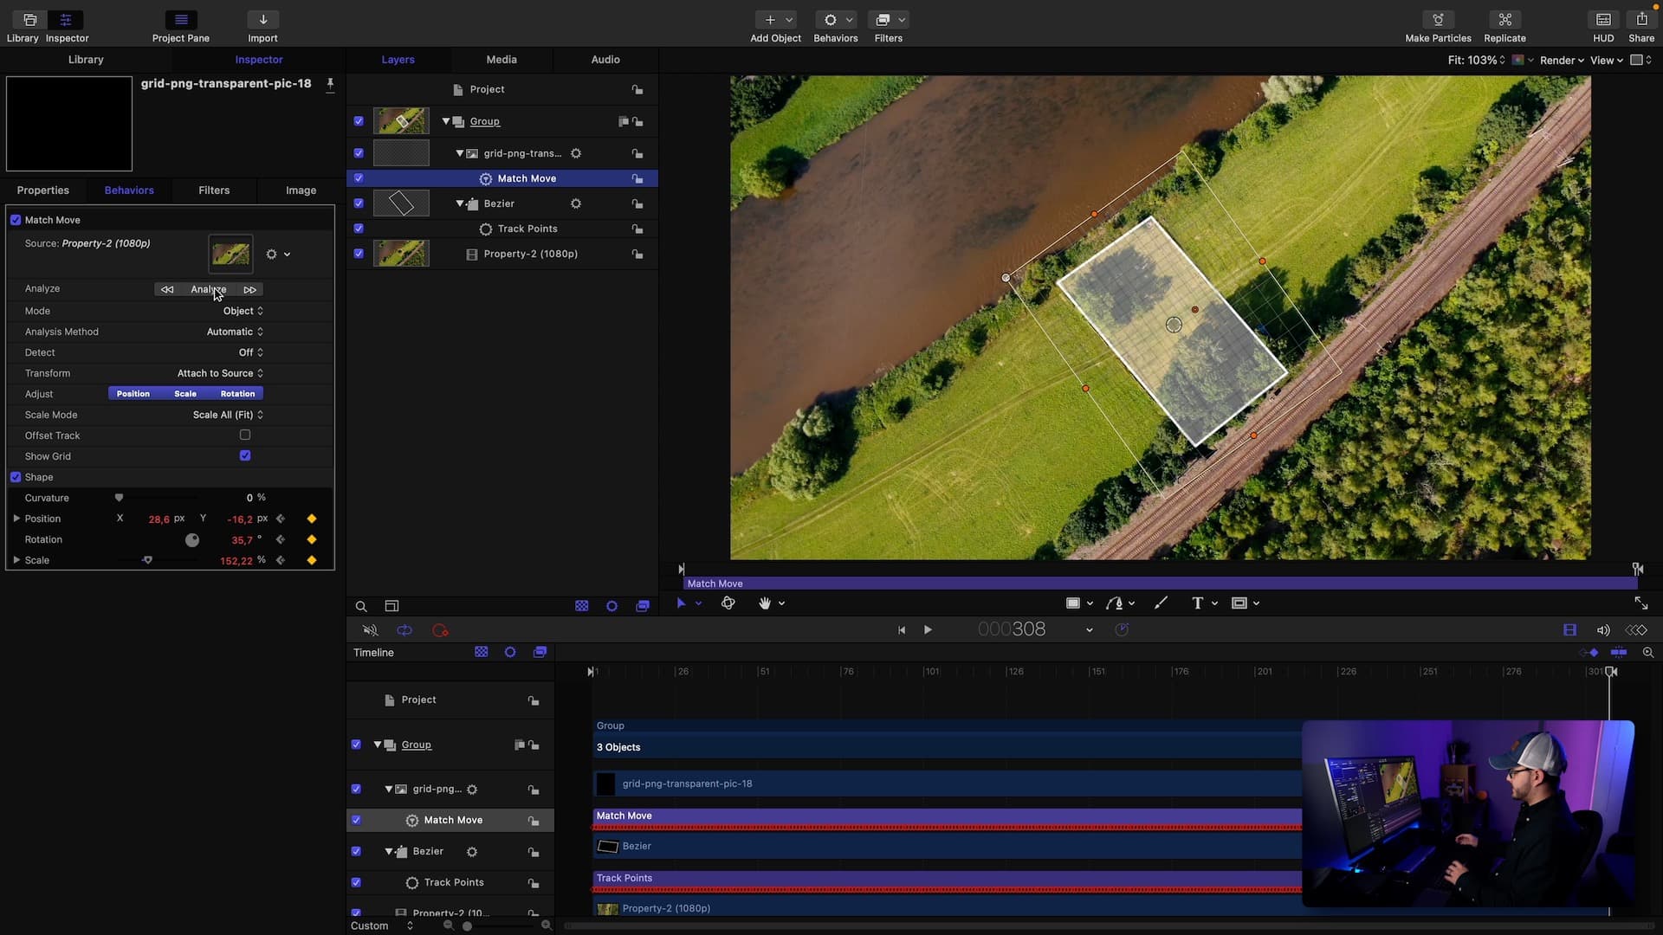Open the HUD panel
Viewport: 1663px width, 935px height.
[1603, 20]
